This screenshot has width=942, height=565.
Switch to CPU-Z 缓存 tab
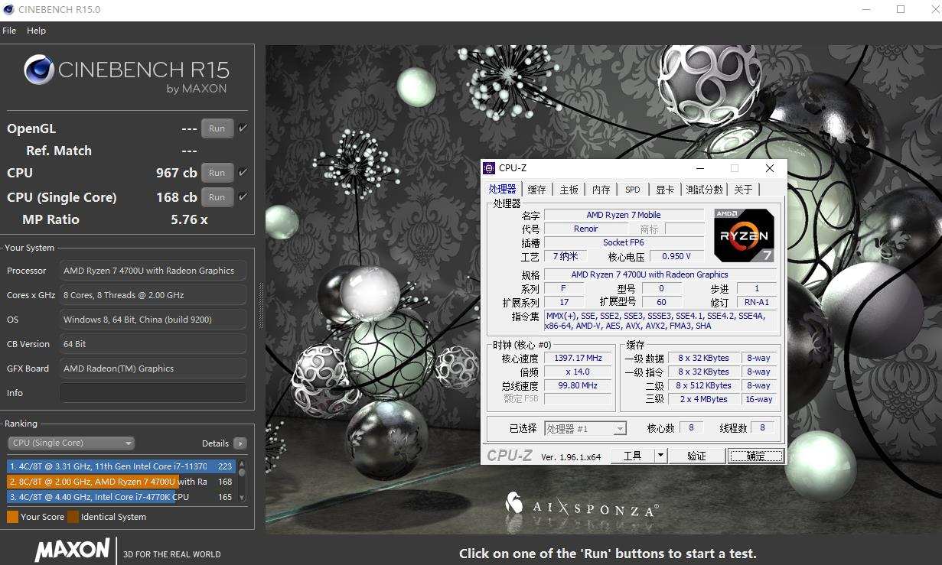pyautogui.click(x=537, y=190)
